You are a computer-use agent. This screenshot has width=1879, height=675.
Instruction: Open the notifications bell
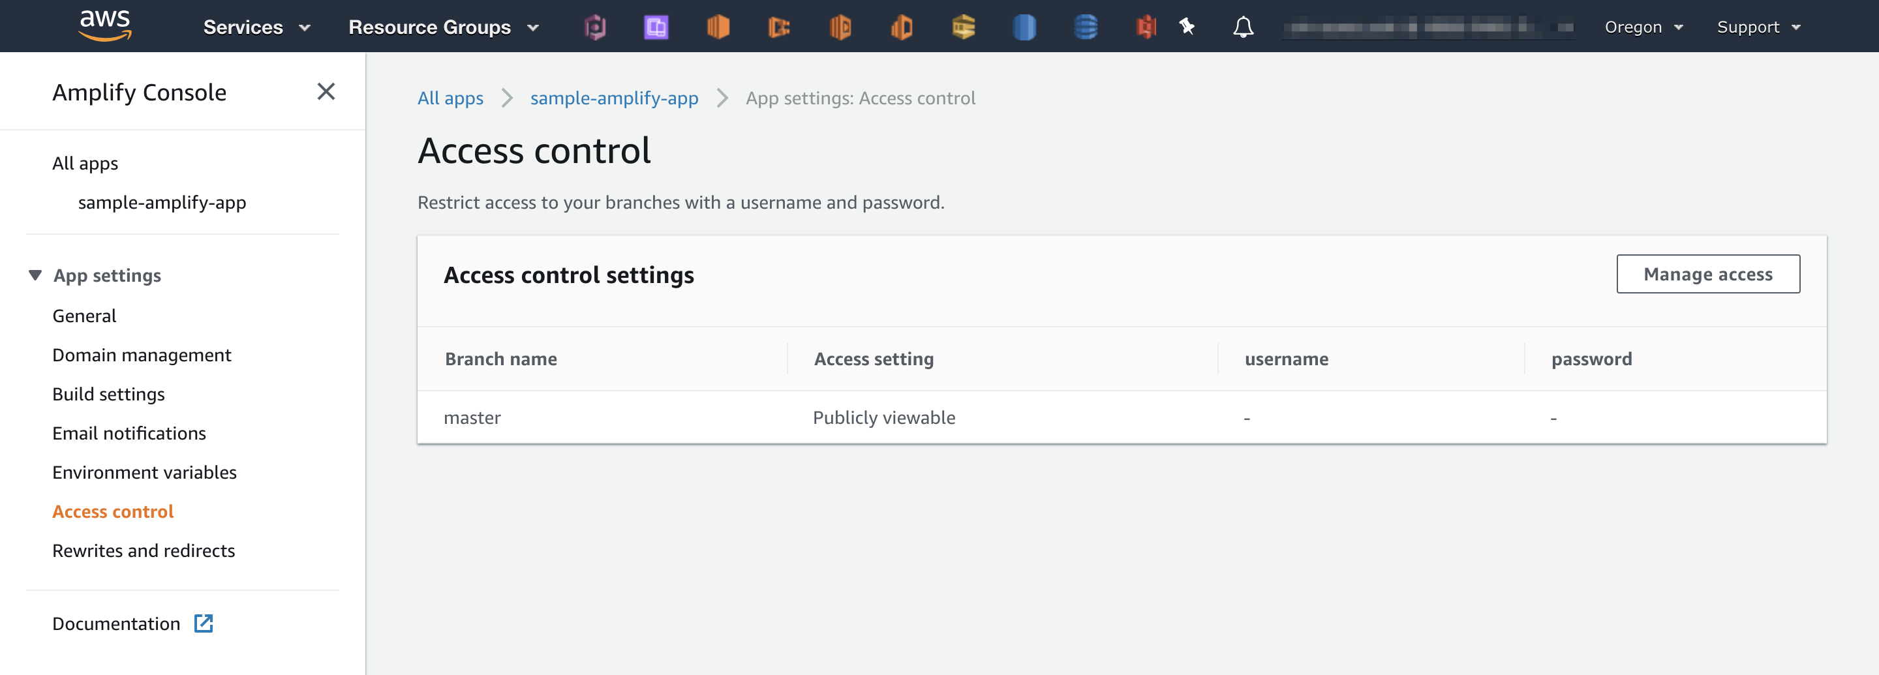click(1244, 26)
